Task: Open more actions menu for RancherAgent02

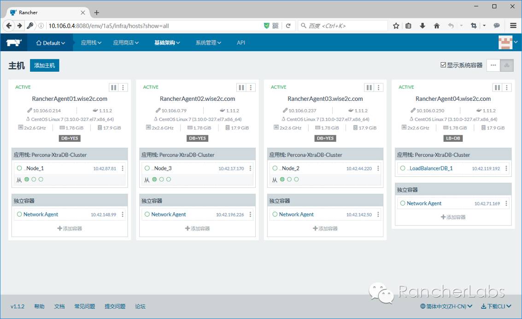Action: 251,87
